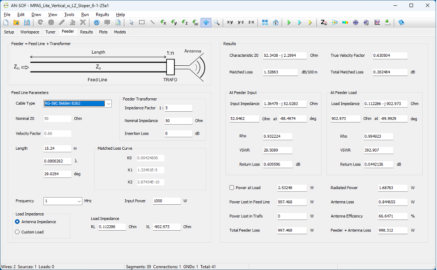Click the report document icon
The width and height of the screenshot is (437, 270).
click(118, 22)
